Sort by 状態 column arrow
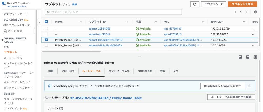 click(156, 22)
